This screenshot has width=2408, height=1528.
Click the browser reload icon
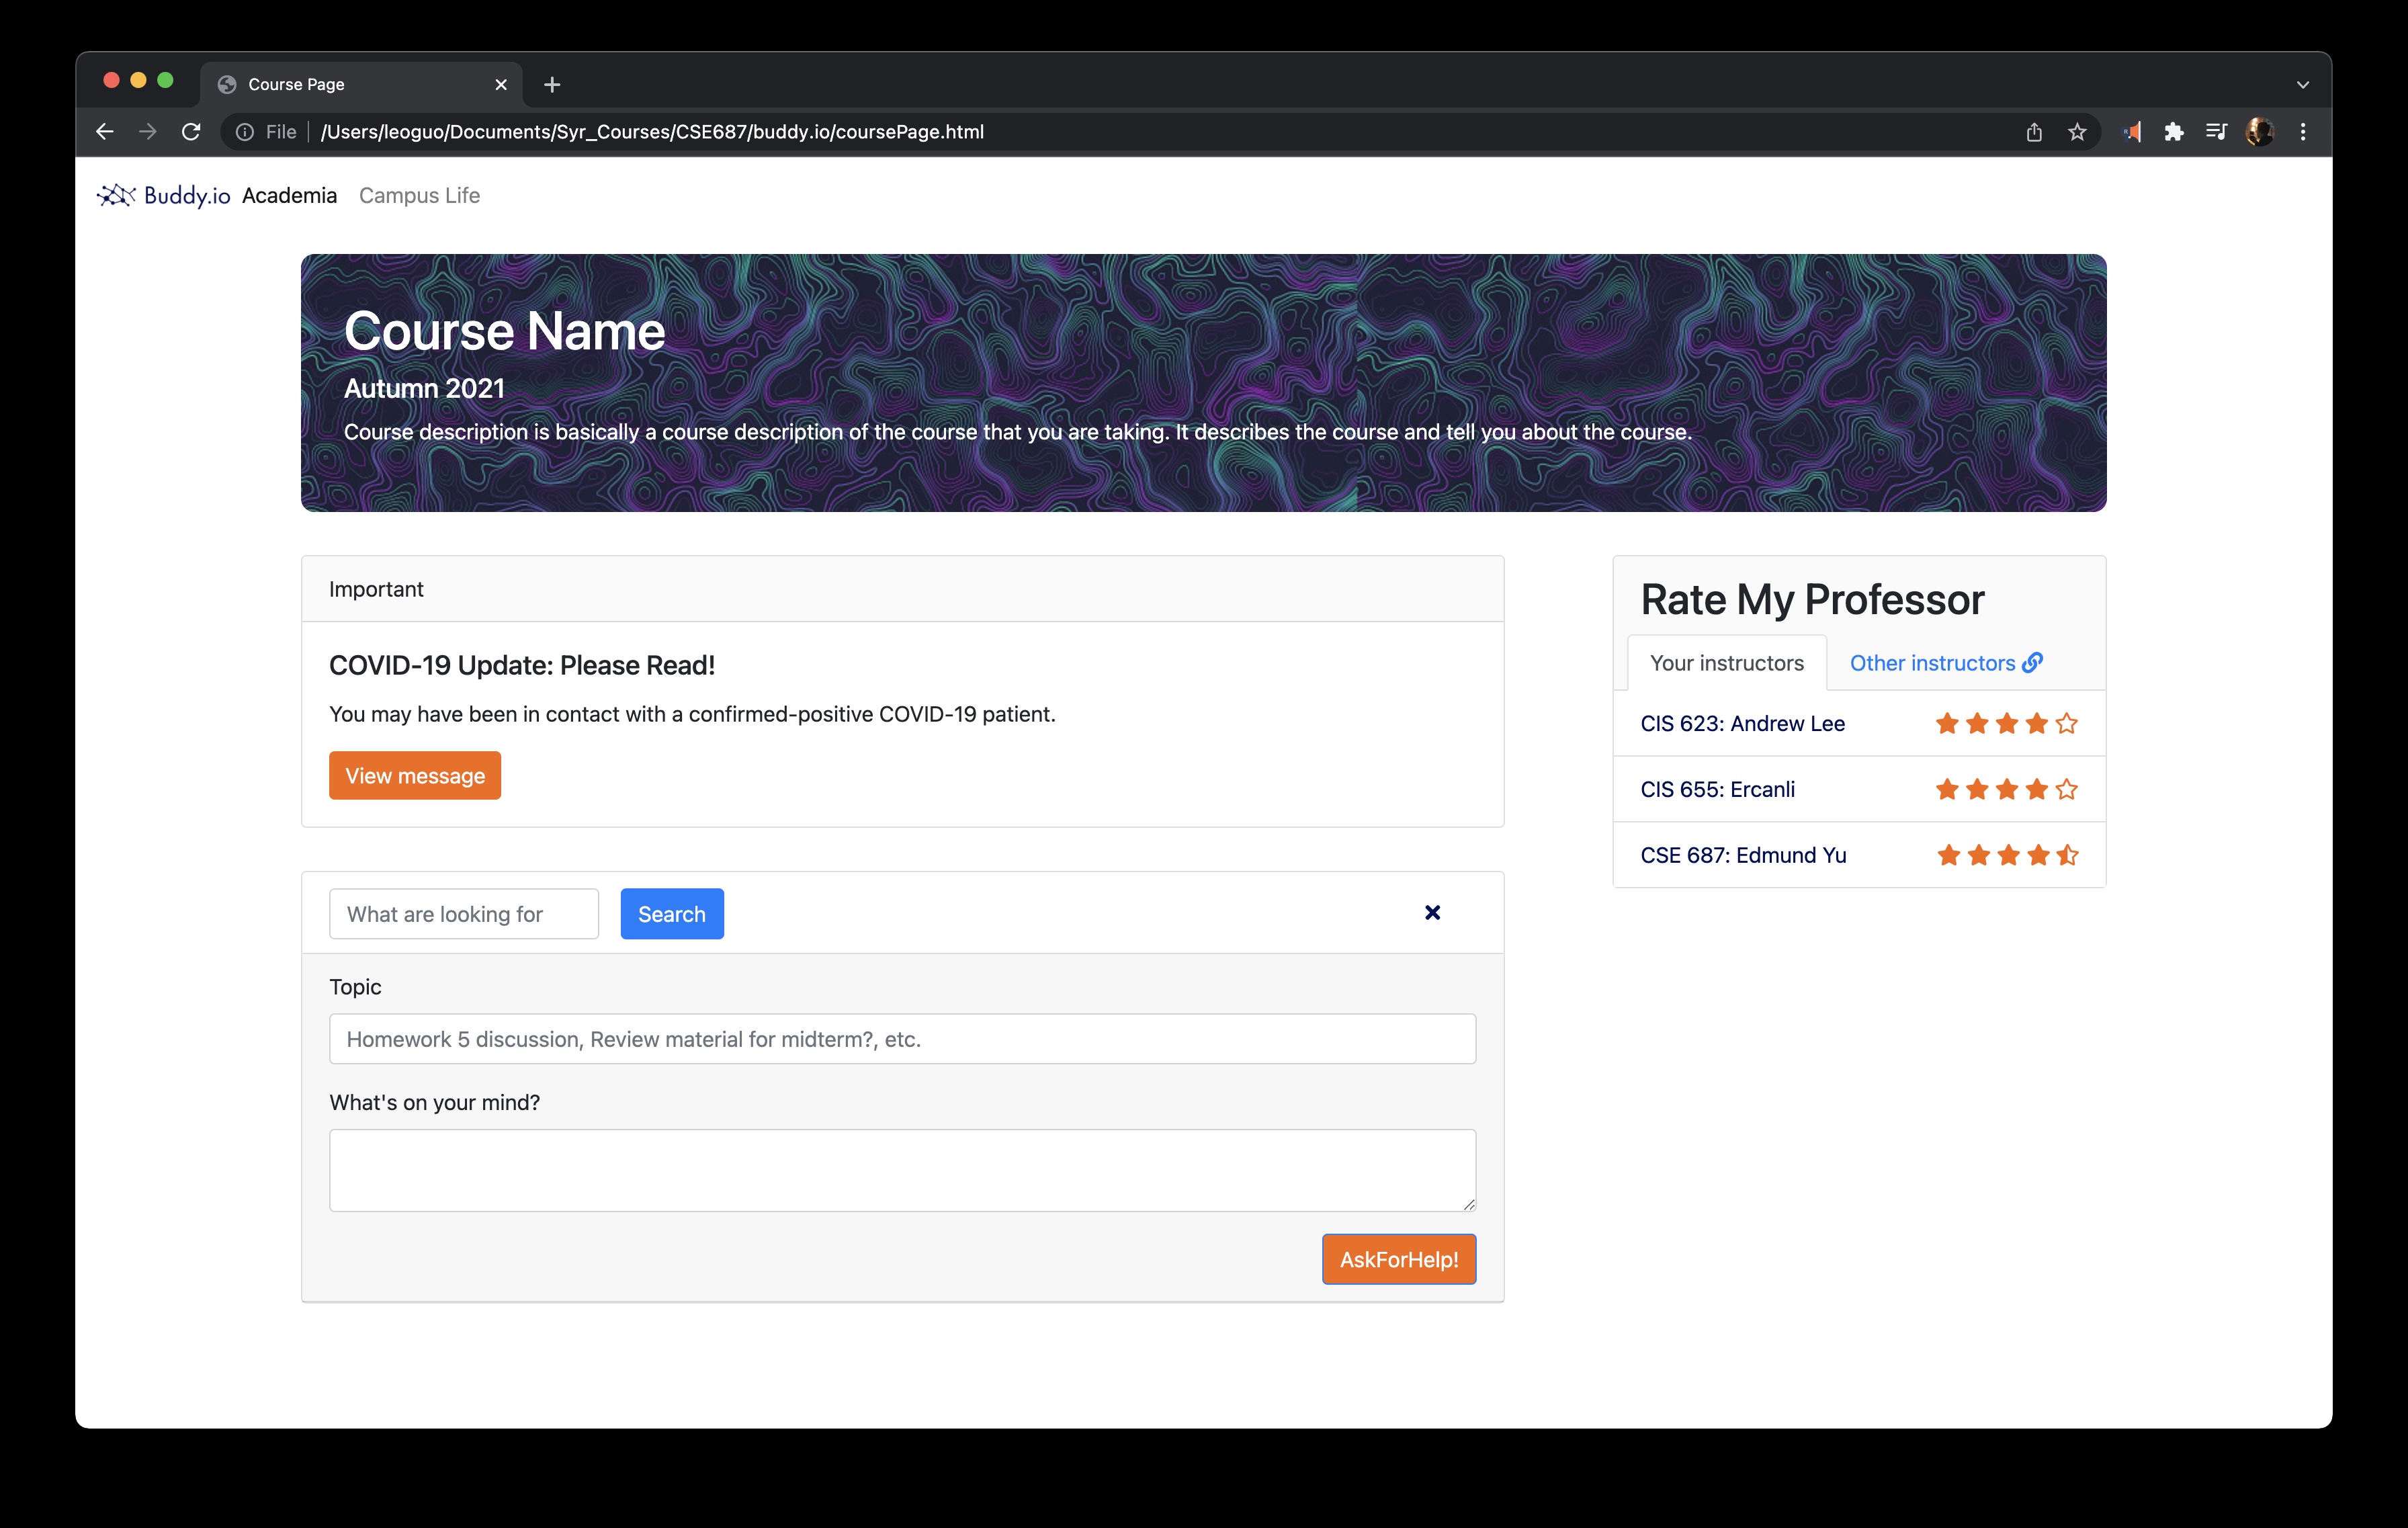(191, 132)
